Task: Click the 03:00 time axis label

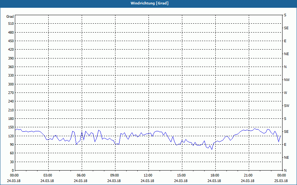Action: [48, 175]
